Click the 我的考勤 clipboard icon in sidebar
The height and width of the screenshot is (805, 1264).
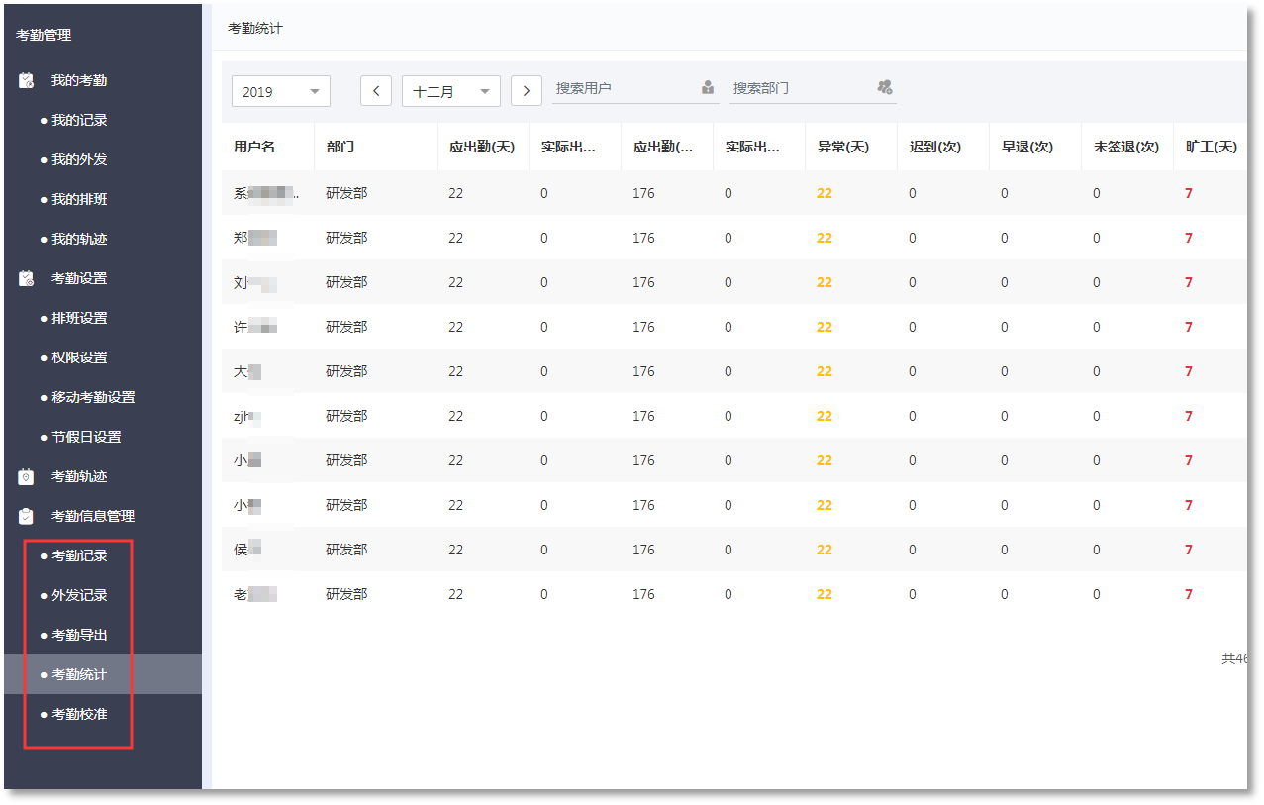(x=27, y=80)
